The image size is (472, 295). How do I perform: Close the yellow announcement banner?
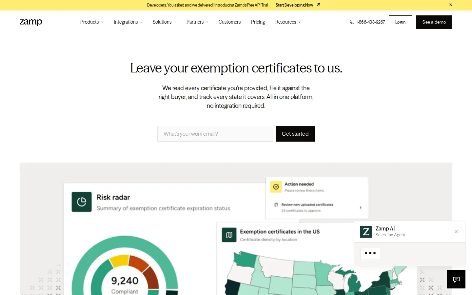coord(451,5)
